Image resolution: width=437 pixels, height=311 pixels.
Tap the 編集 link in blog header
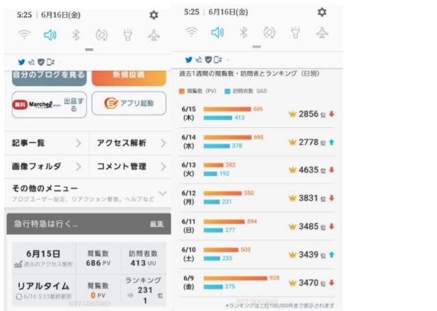pyautogui.click(x=156, y=224)
